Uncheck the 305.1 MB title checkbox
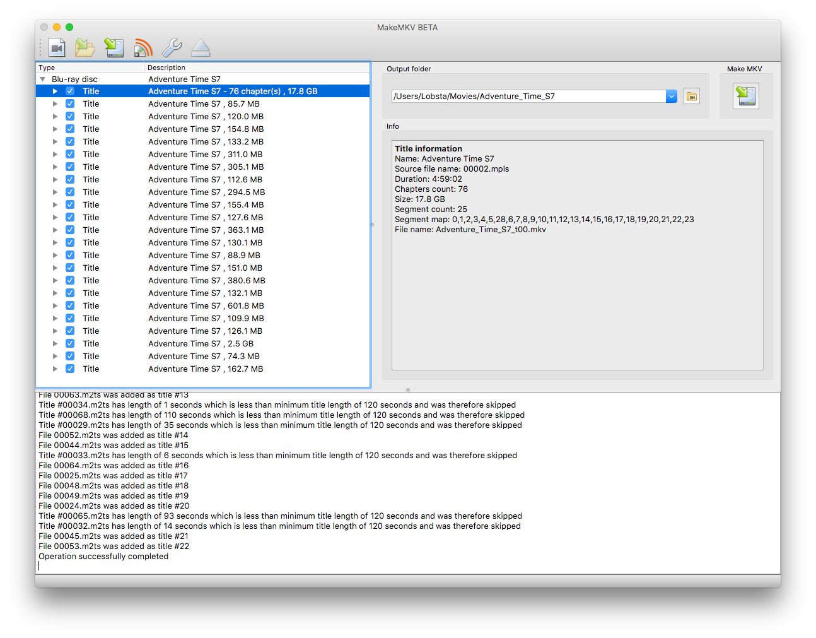Viewport: 816px width, 638px height. point(70,167)
